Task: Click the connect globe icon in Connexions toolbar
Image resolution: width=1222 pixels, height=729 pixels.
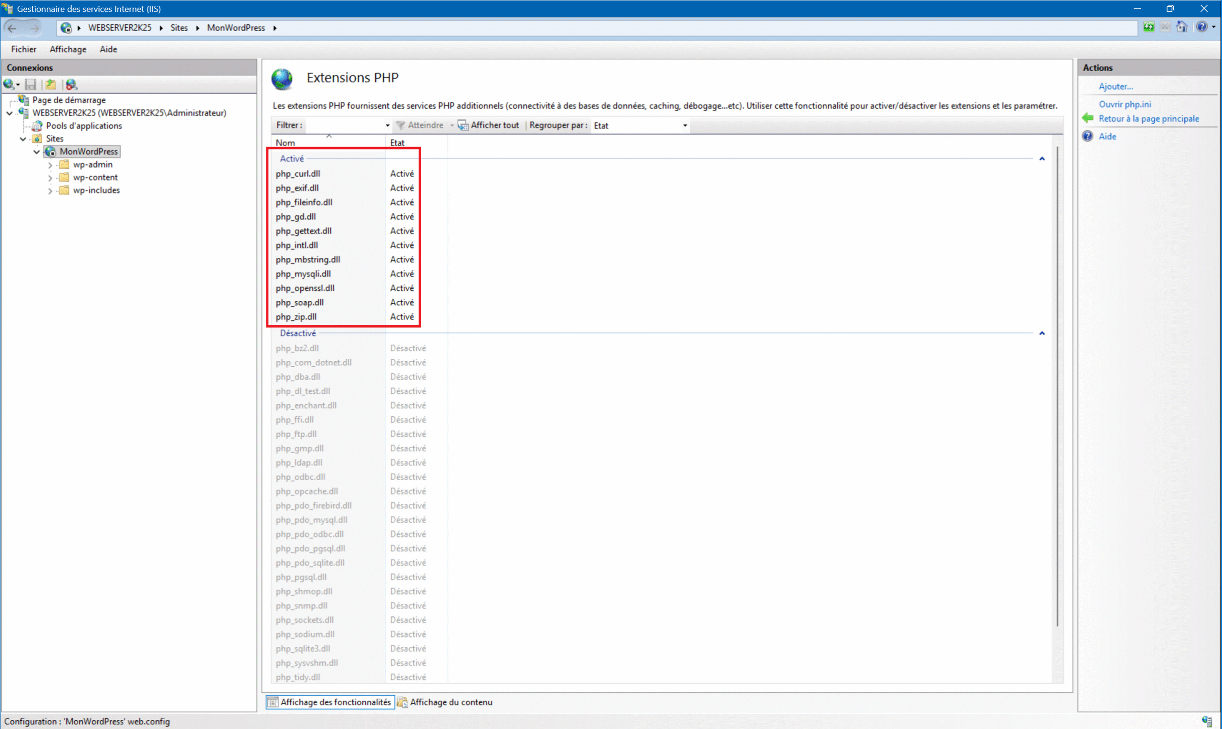Action: [9, 85]
